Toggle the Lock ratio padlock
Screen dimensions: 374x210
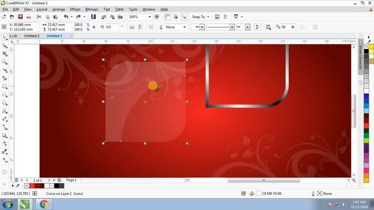point(94,27)
